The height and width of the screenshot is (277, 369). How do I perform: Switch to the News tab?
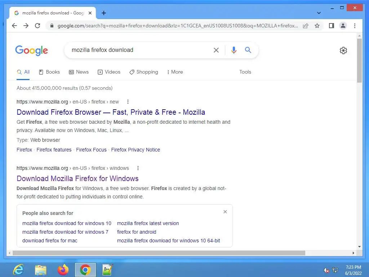pyautogui.click(x=79, y=72)
